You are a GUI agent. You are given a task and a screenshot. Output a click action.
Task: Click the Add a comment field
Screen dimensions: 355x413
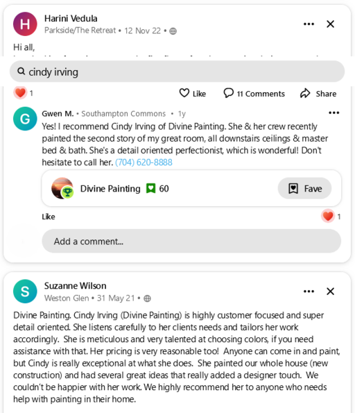coord(191,241)
